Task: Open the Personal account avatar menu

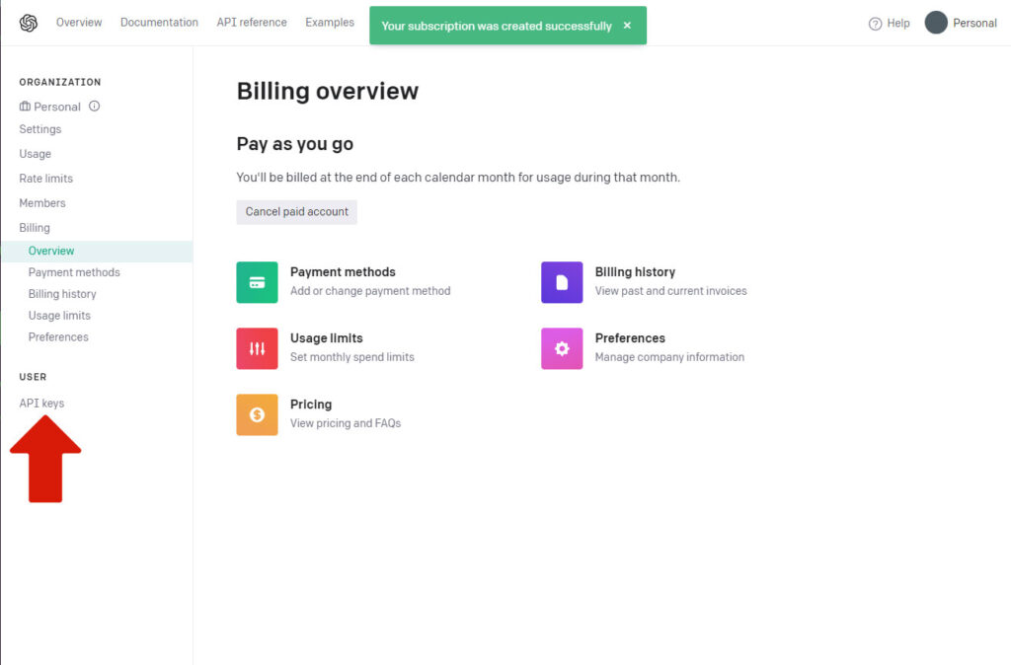Action: (x=936, y=23)
